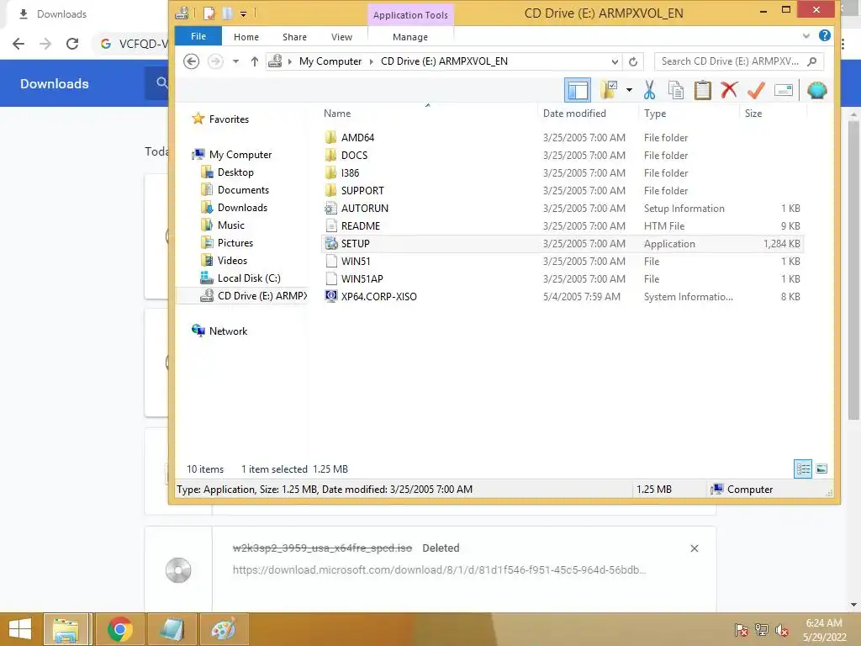Switch to the Share ribbon tab
The height and width of the screenshot is (646, 861).
pos(294,37)
